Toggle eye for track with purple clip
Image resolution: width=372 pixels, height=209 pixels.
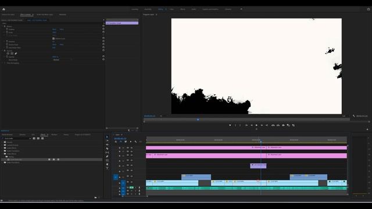132,165
